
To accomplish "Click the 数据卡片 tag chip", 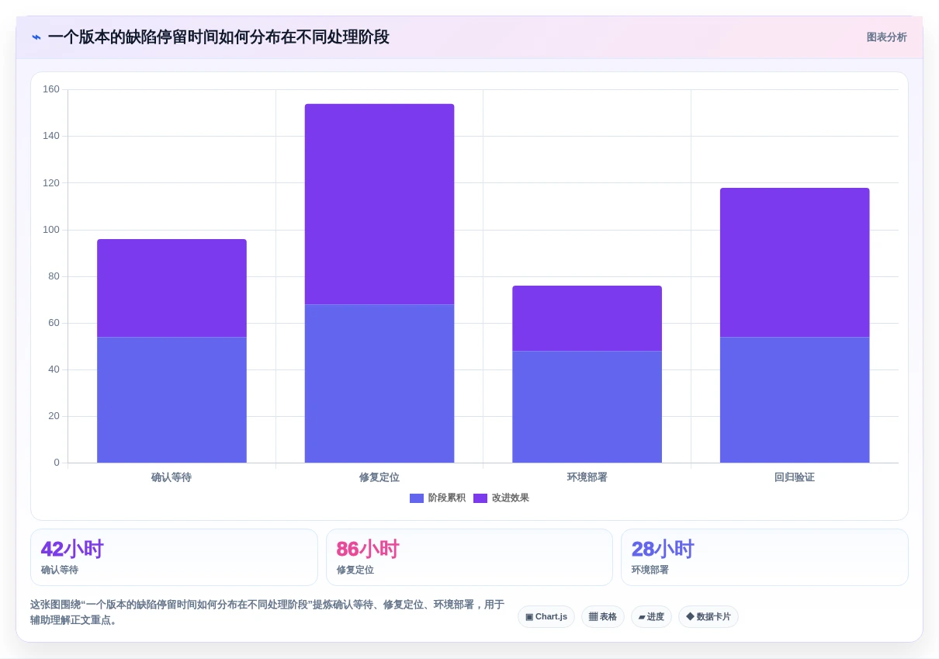I will point(709,617).
